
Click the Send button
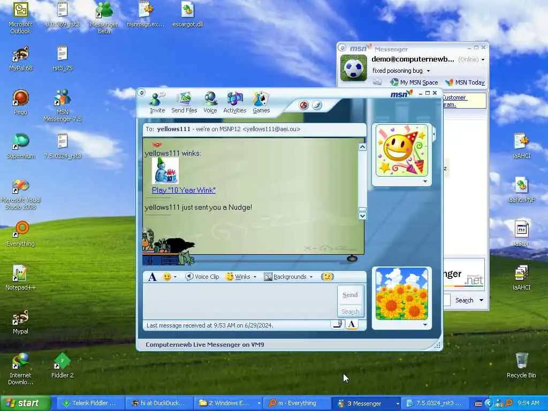[350, 295]
